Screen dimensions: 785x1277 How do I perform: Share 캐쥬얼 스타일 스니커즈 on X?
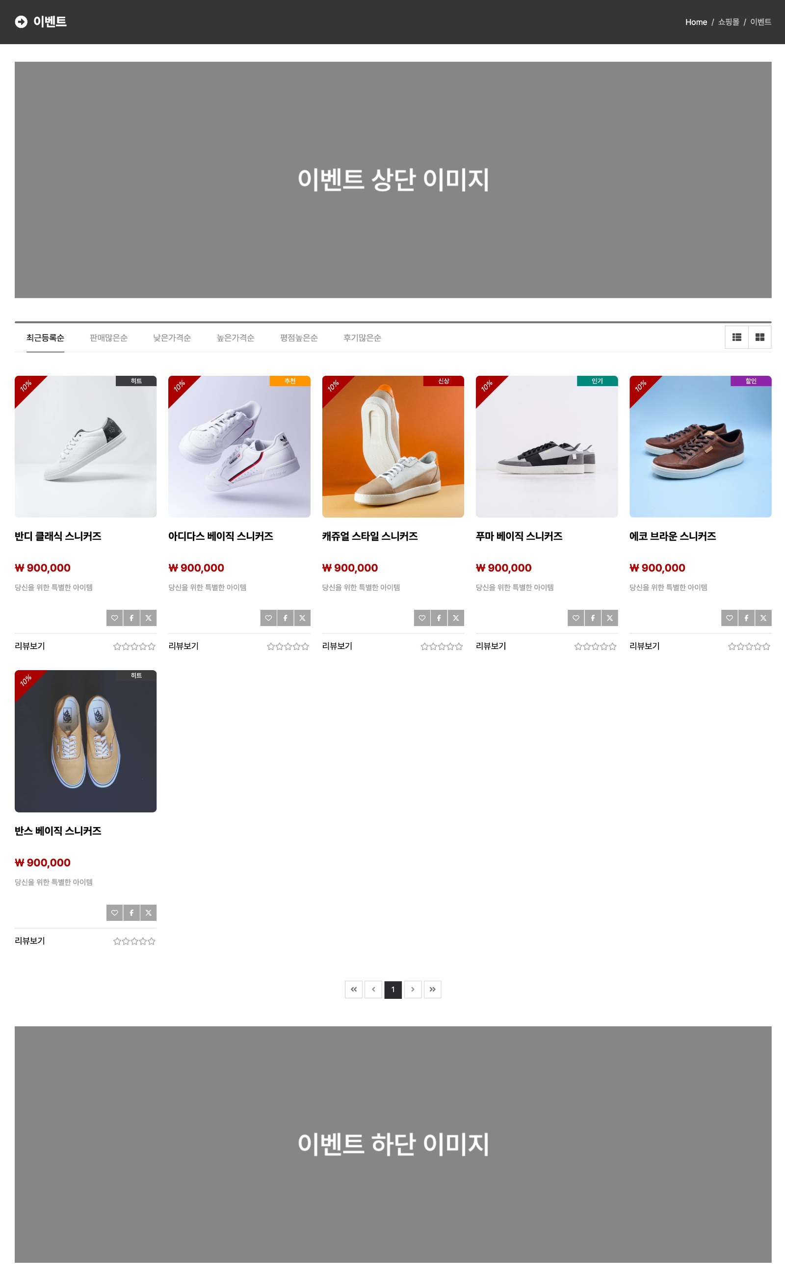point(456,618)
